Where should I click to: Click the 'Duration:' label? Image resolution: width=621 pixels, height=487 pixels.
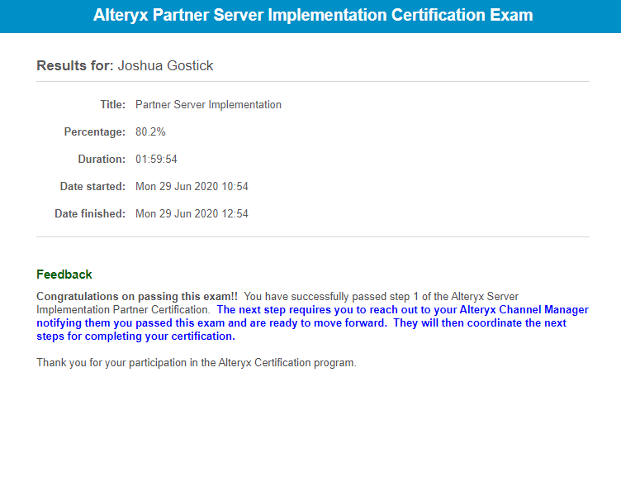tap(102, 159)
